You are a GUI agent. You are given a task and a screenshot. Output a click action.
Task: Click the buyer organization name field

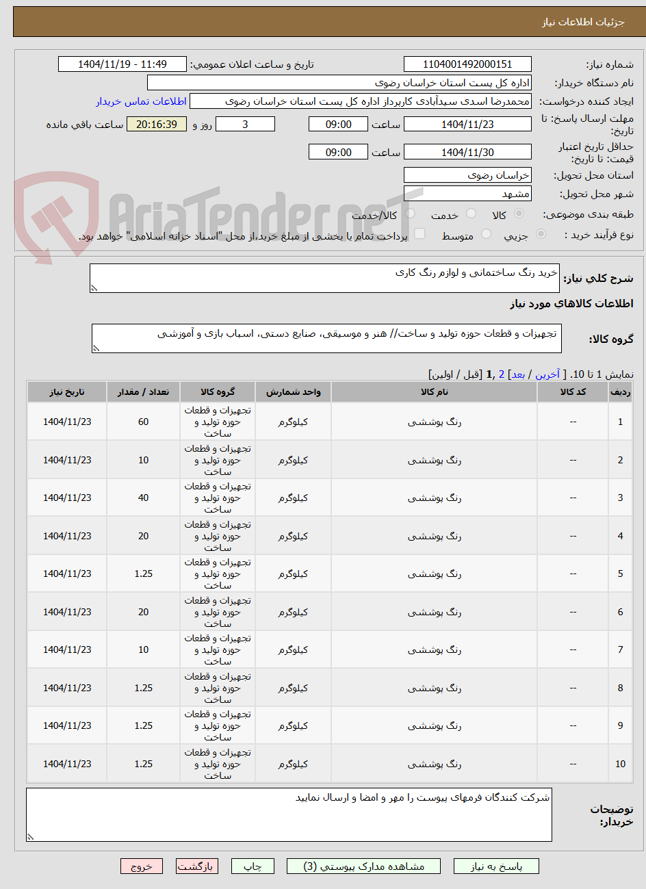pos(339,83)
